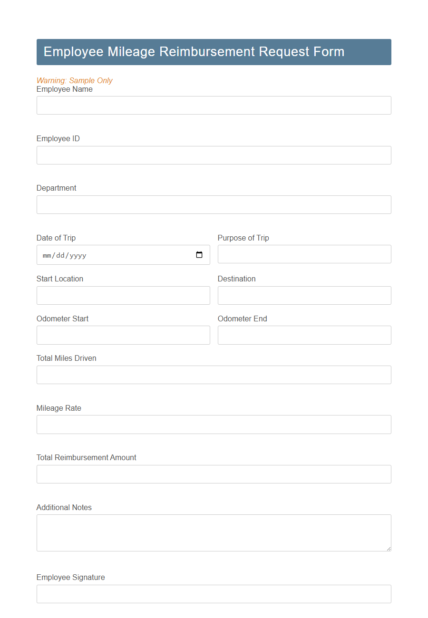Select the Destination input field
This screenshot has width=428, height=618.
point(304,295)
